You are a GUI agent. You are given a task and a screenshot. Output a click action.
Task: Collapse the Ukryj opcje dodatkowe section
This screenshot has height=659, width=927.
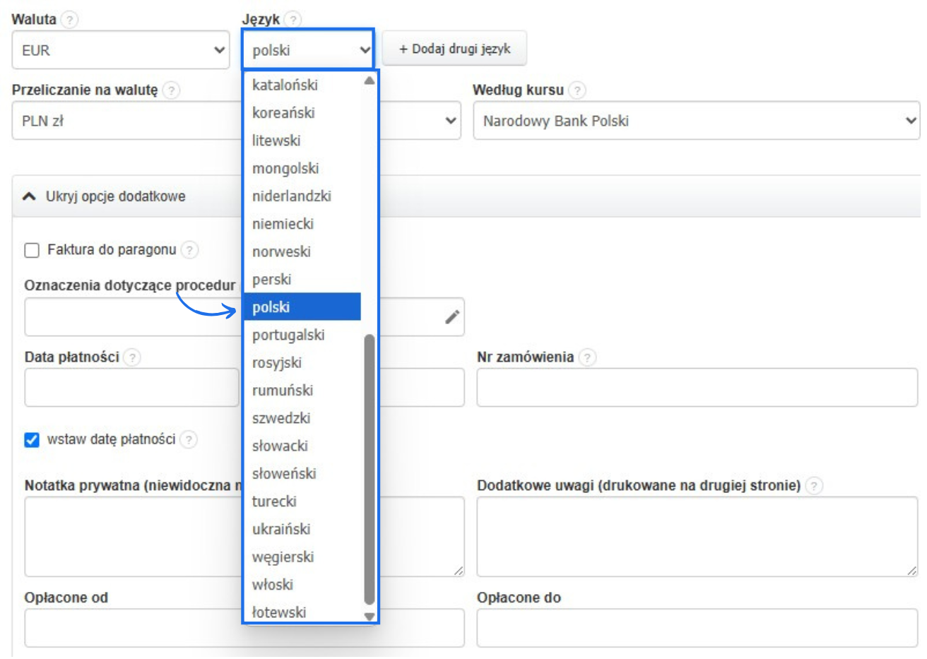click(106, 196)
